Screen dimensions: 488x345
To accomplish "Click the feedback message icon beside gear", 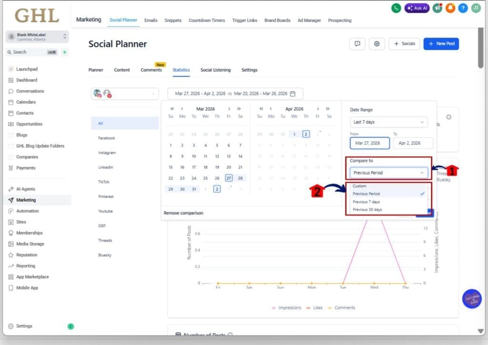I will point(357,44).
